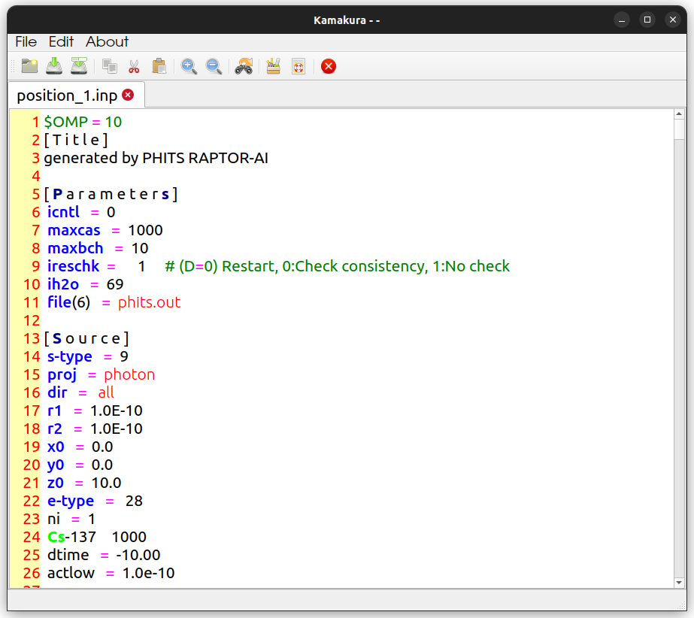Open the Edit menu
This screenshot has height=618, width=694.
61,42
